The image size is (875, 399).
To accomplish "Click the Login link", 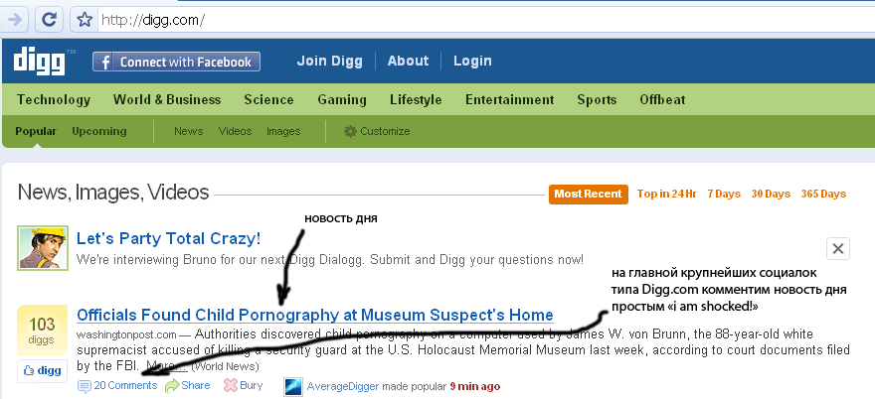I will click(x=472, y=61).
